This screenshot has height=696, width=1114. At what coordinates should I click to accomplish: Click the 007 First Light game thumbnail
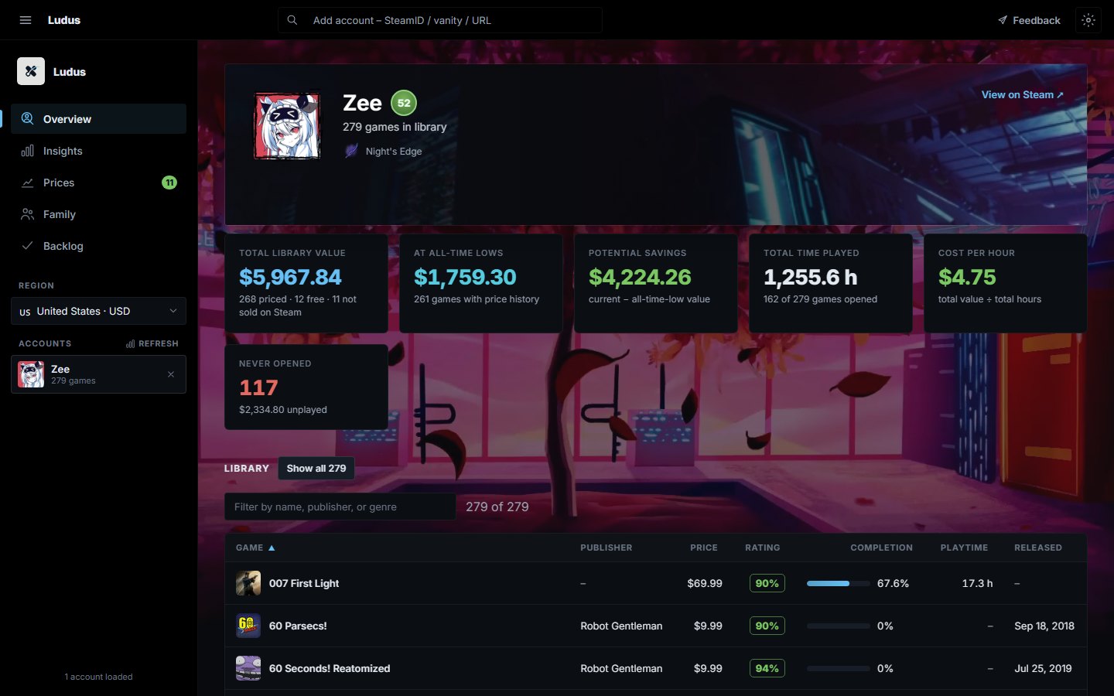[x=248, y=583]
